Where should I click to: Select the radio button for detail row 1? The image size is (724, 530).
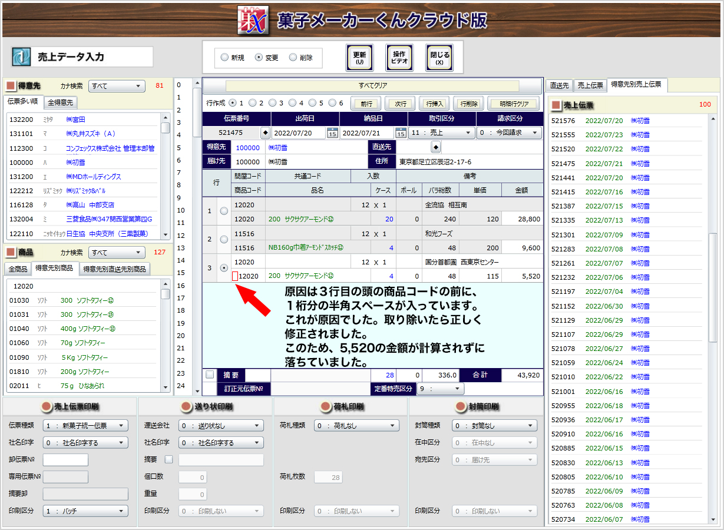(x=224, y=211)
